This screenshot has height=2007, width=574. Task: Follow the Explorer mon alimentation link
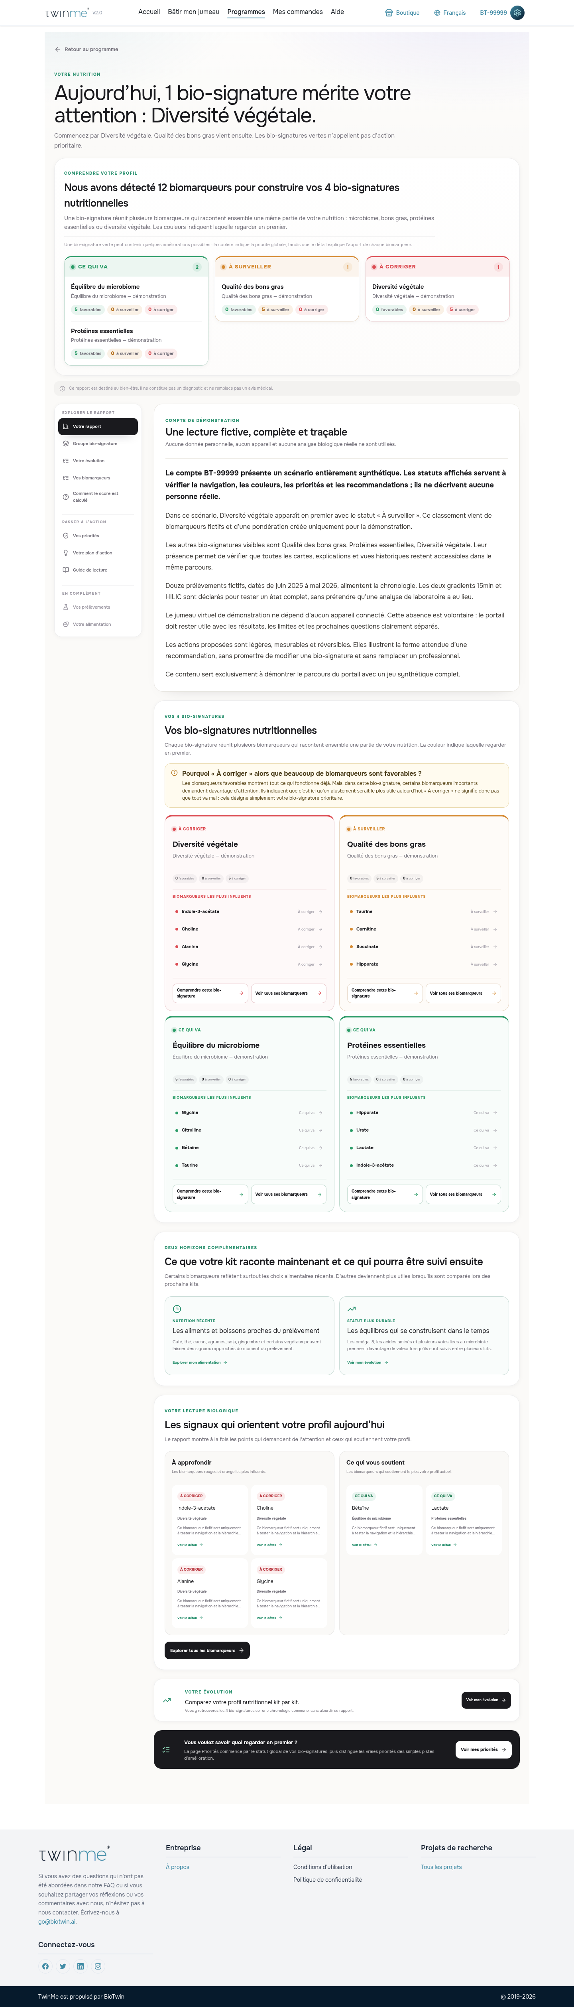pyautogui.click(x=199, y=1363)
